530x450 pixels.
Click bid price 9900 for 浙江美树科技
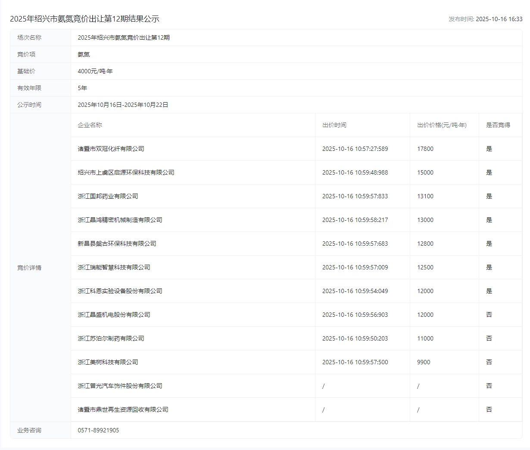click(424, 362)
